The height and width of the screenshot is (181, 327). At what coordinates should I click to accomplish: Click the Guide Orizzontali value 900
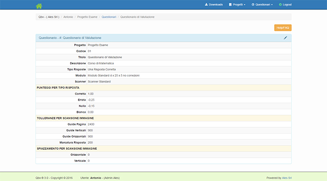90,136
